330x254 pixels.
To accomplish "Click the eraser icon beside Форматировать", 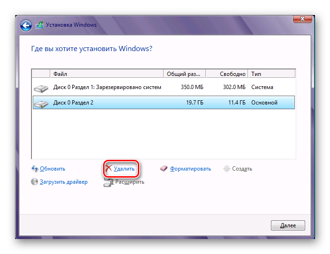I will click(x=164, y=169).
